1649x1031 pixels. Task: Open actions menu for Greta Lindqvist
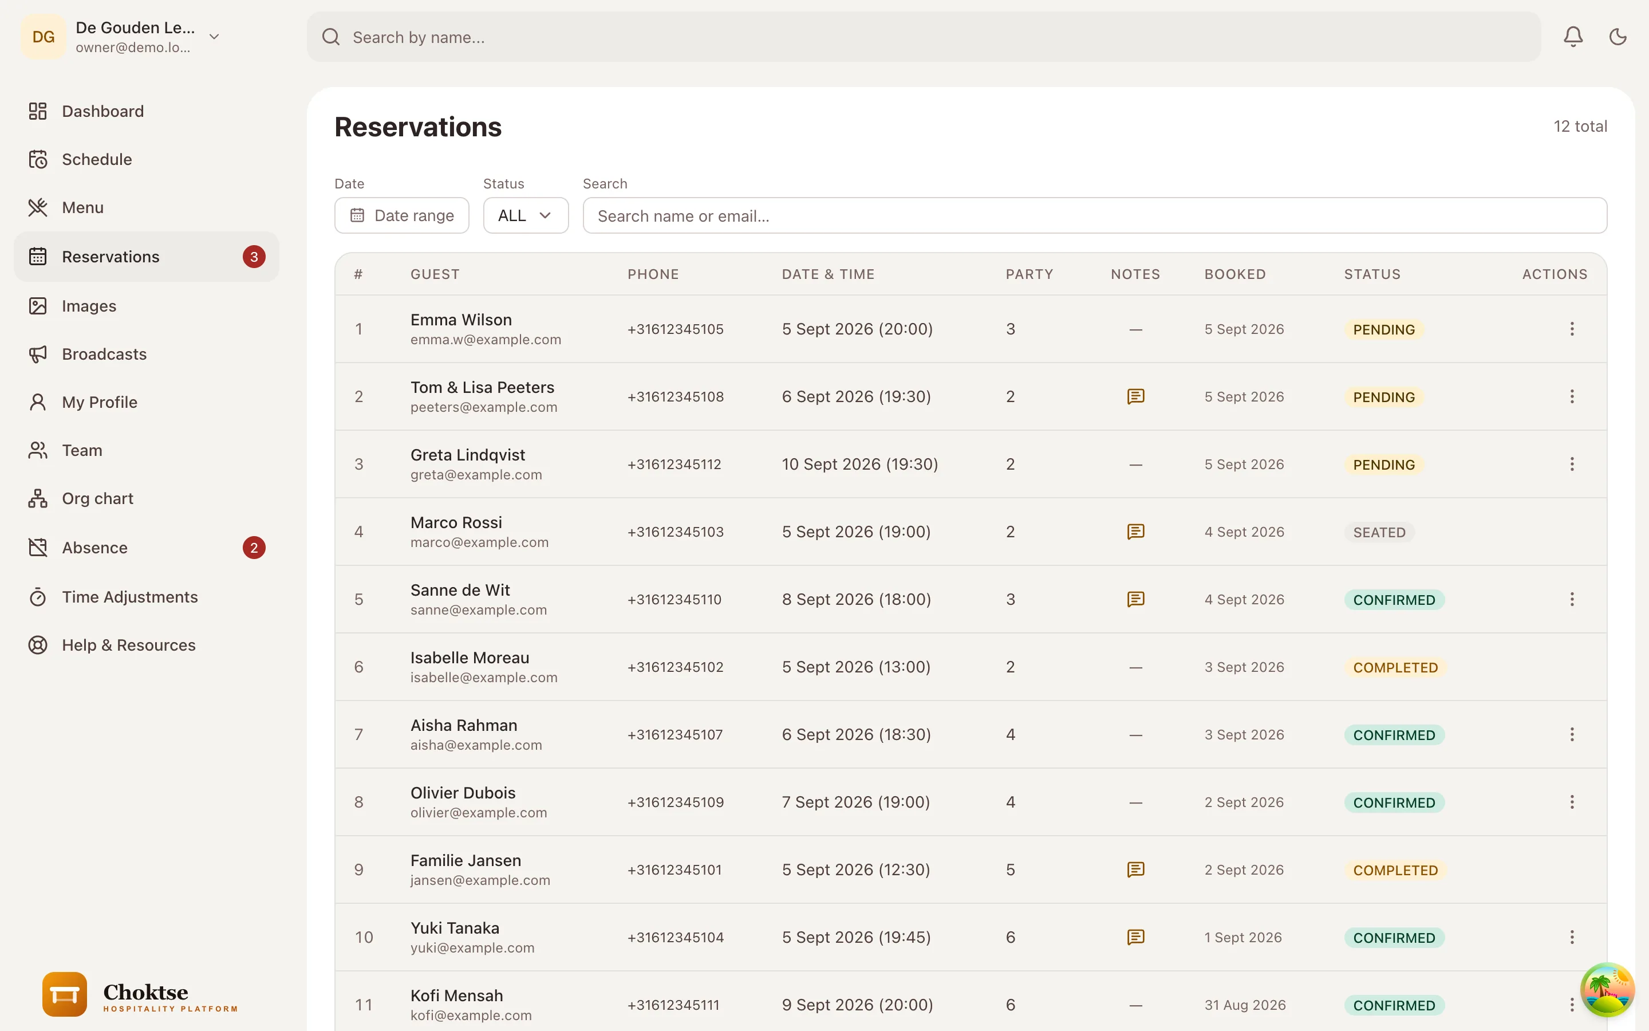pos(1571,464)
